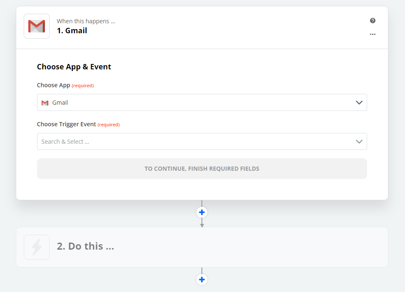This screenshot has height=292, width=405.
Task: Click the Choose App & Event heading
Action: pos(74,67)
